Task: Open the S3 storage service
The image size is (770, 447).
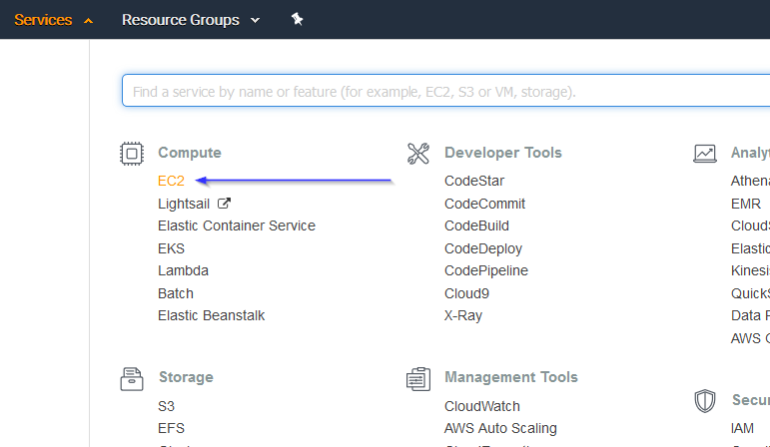Action: (x=166, y=406)
